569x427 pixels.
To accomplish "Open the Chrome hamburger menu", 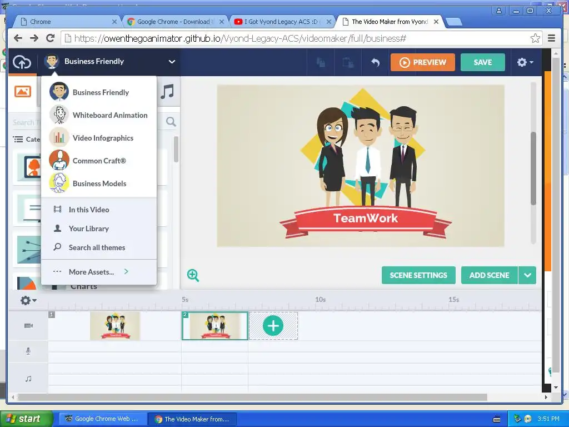I will coord(552,38).
